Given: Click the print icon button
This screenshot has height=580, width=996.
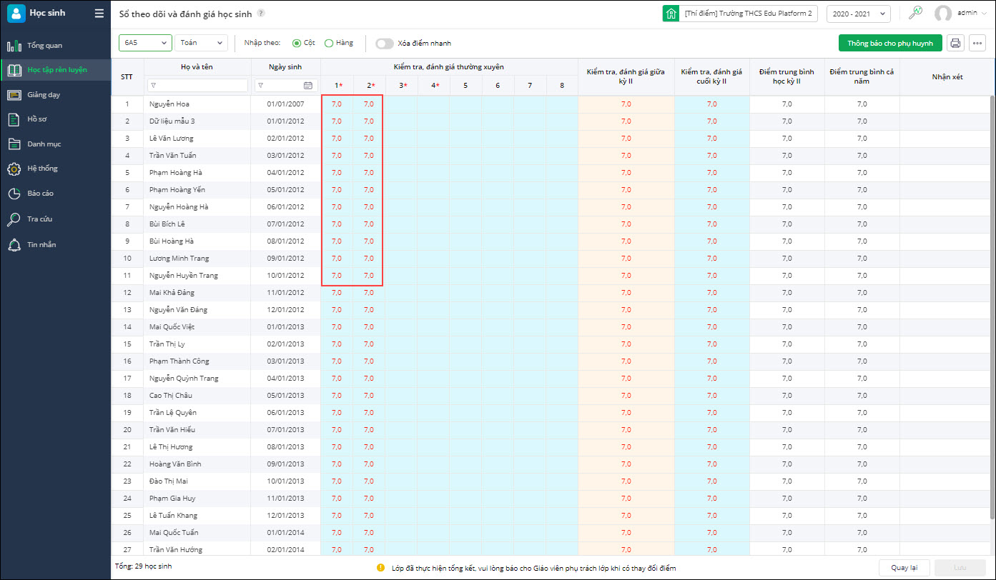Looking at the screenshot, I should point(955,43).
